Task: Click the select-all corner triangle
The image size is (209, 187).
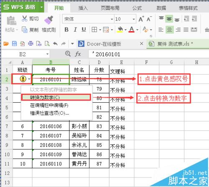Action: click(10, 62)
